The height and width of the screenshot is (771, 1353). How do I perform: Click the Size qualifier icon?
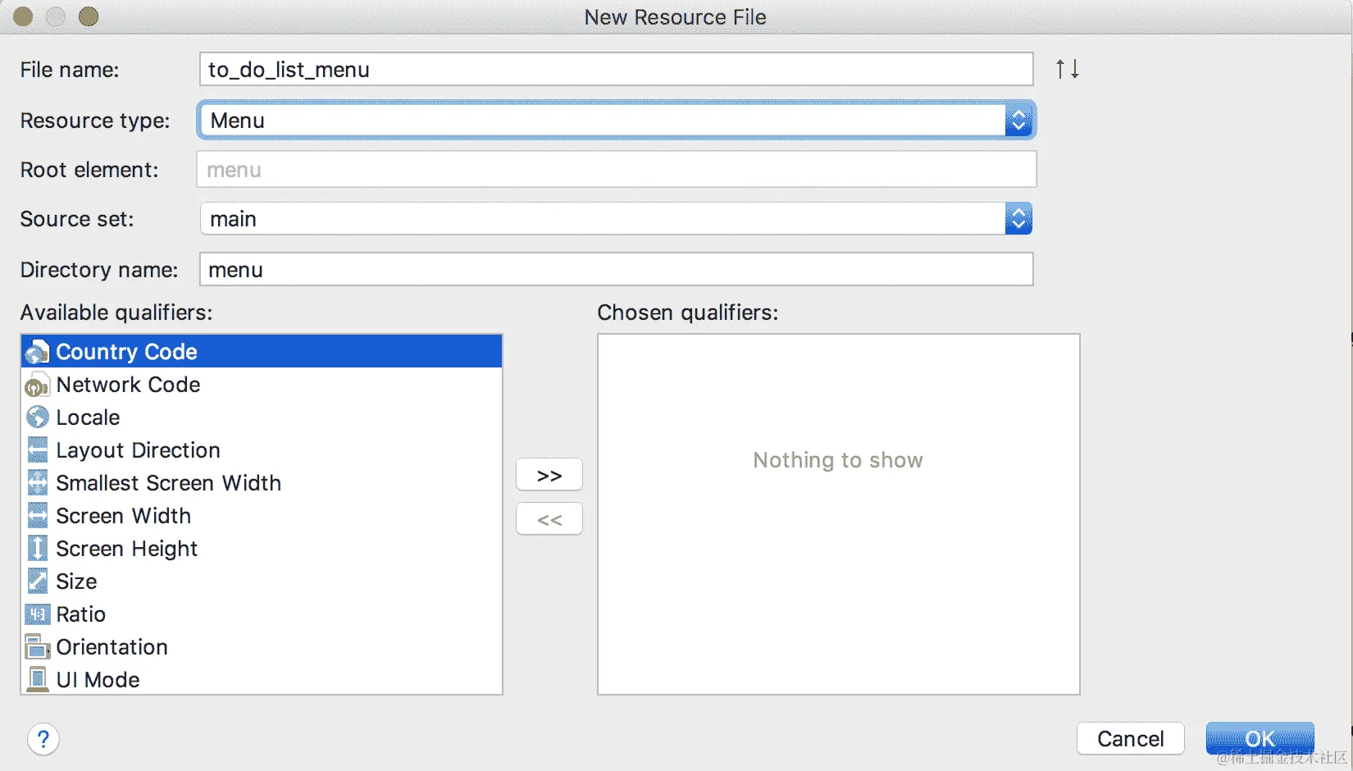coord(38,582)
